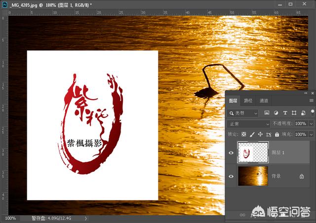316x223 pixels.
Task: Click the lock position move icon
Action: point(260,134)
